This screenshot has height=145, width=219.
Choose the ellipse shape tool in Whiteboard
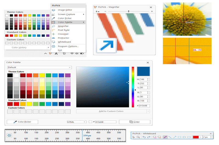(184, 137)
